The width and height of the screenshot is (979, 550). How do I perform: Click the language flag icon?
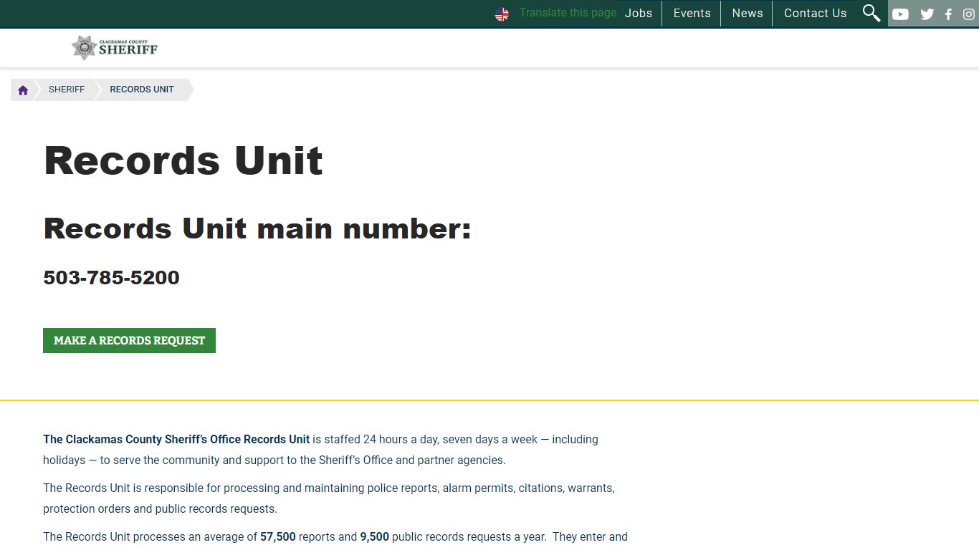pyautogui.click(x=502, y=14)
